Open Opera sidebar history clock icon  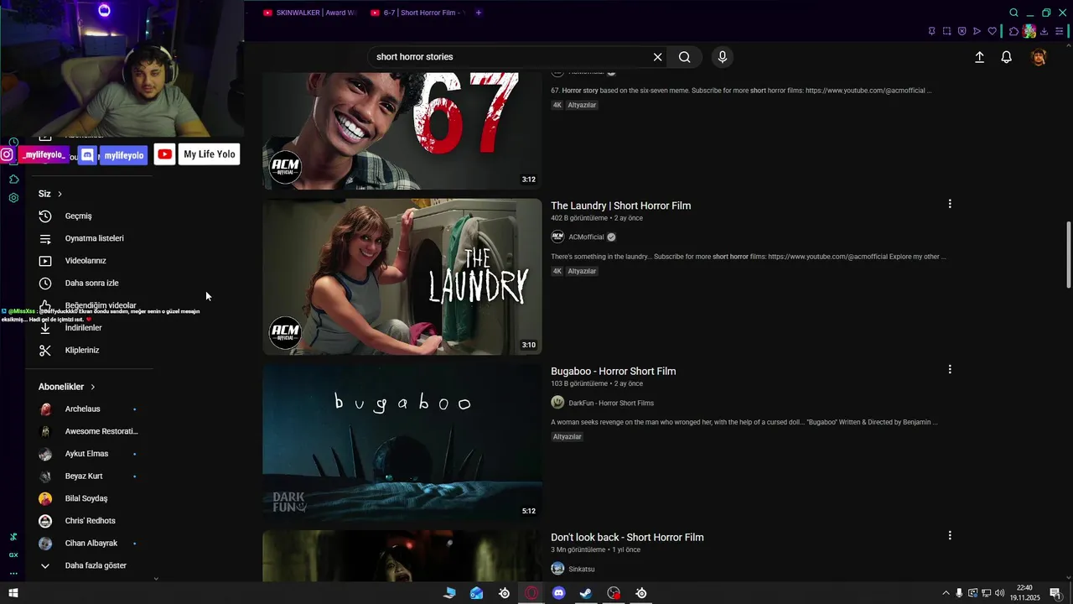(x=13, y=142)
